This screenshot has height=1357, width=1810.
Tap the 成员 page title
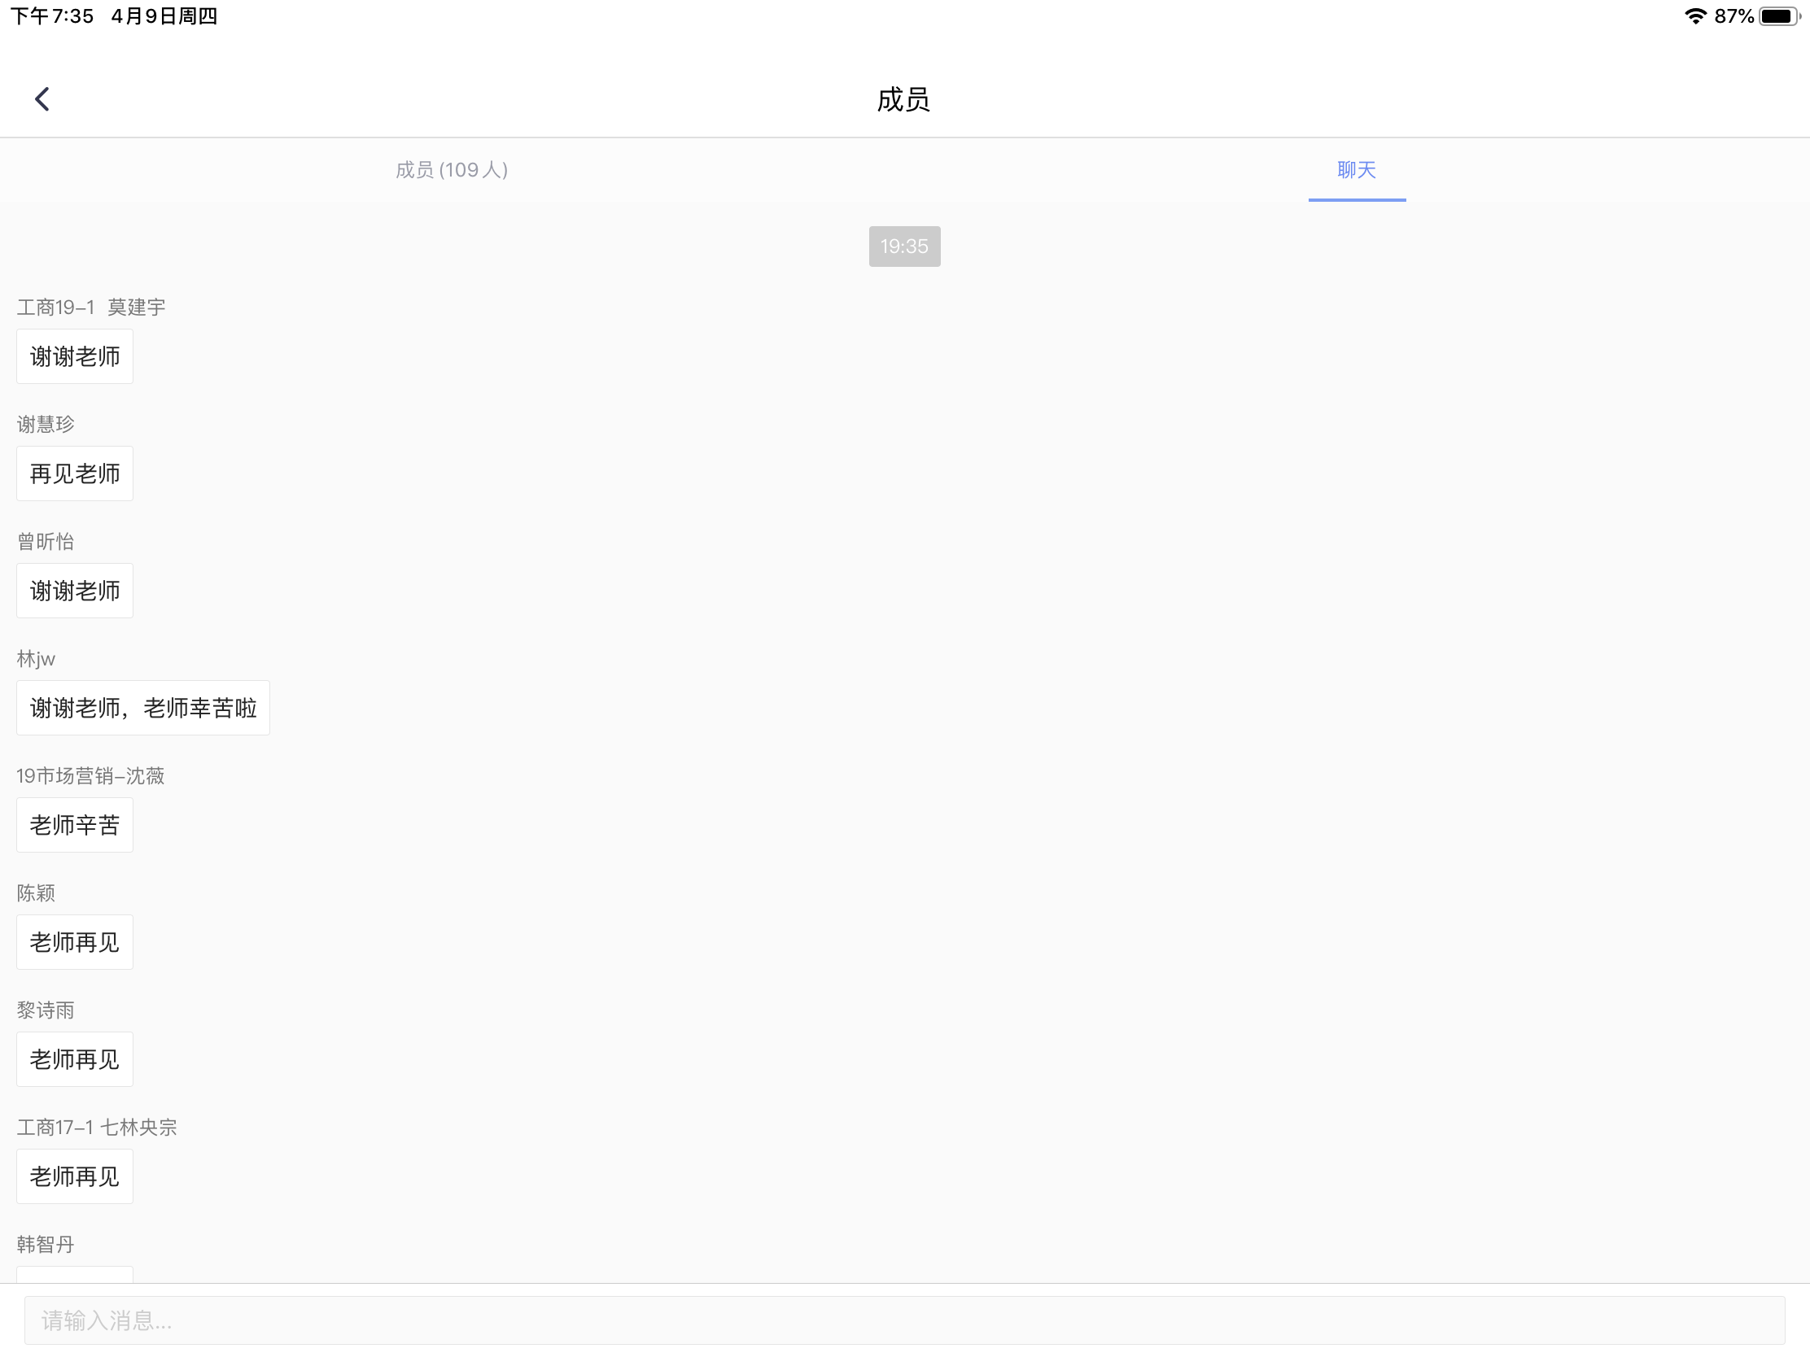point(903,100)
